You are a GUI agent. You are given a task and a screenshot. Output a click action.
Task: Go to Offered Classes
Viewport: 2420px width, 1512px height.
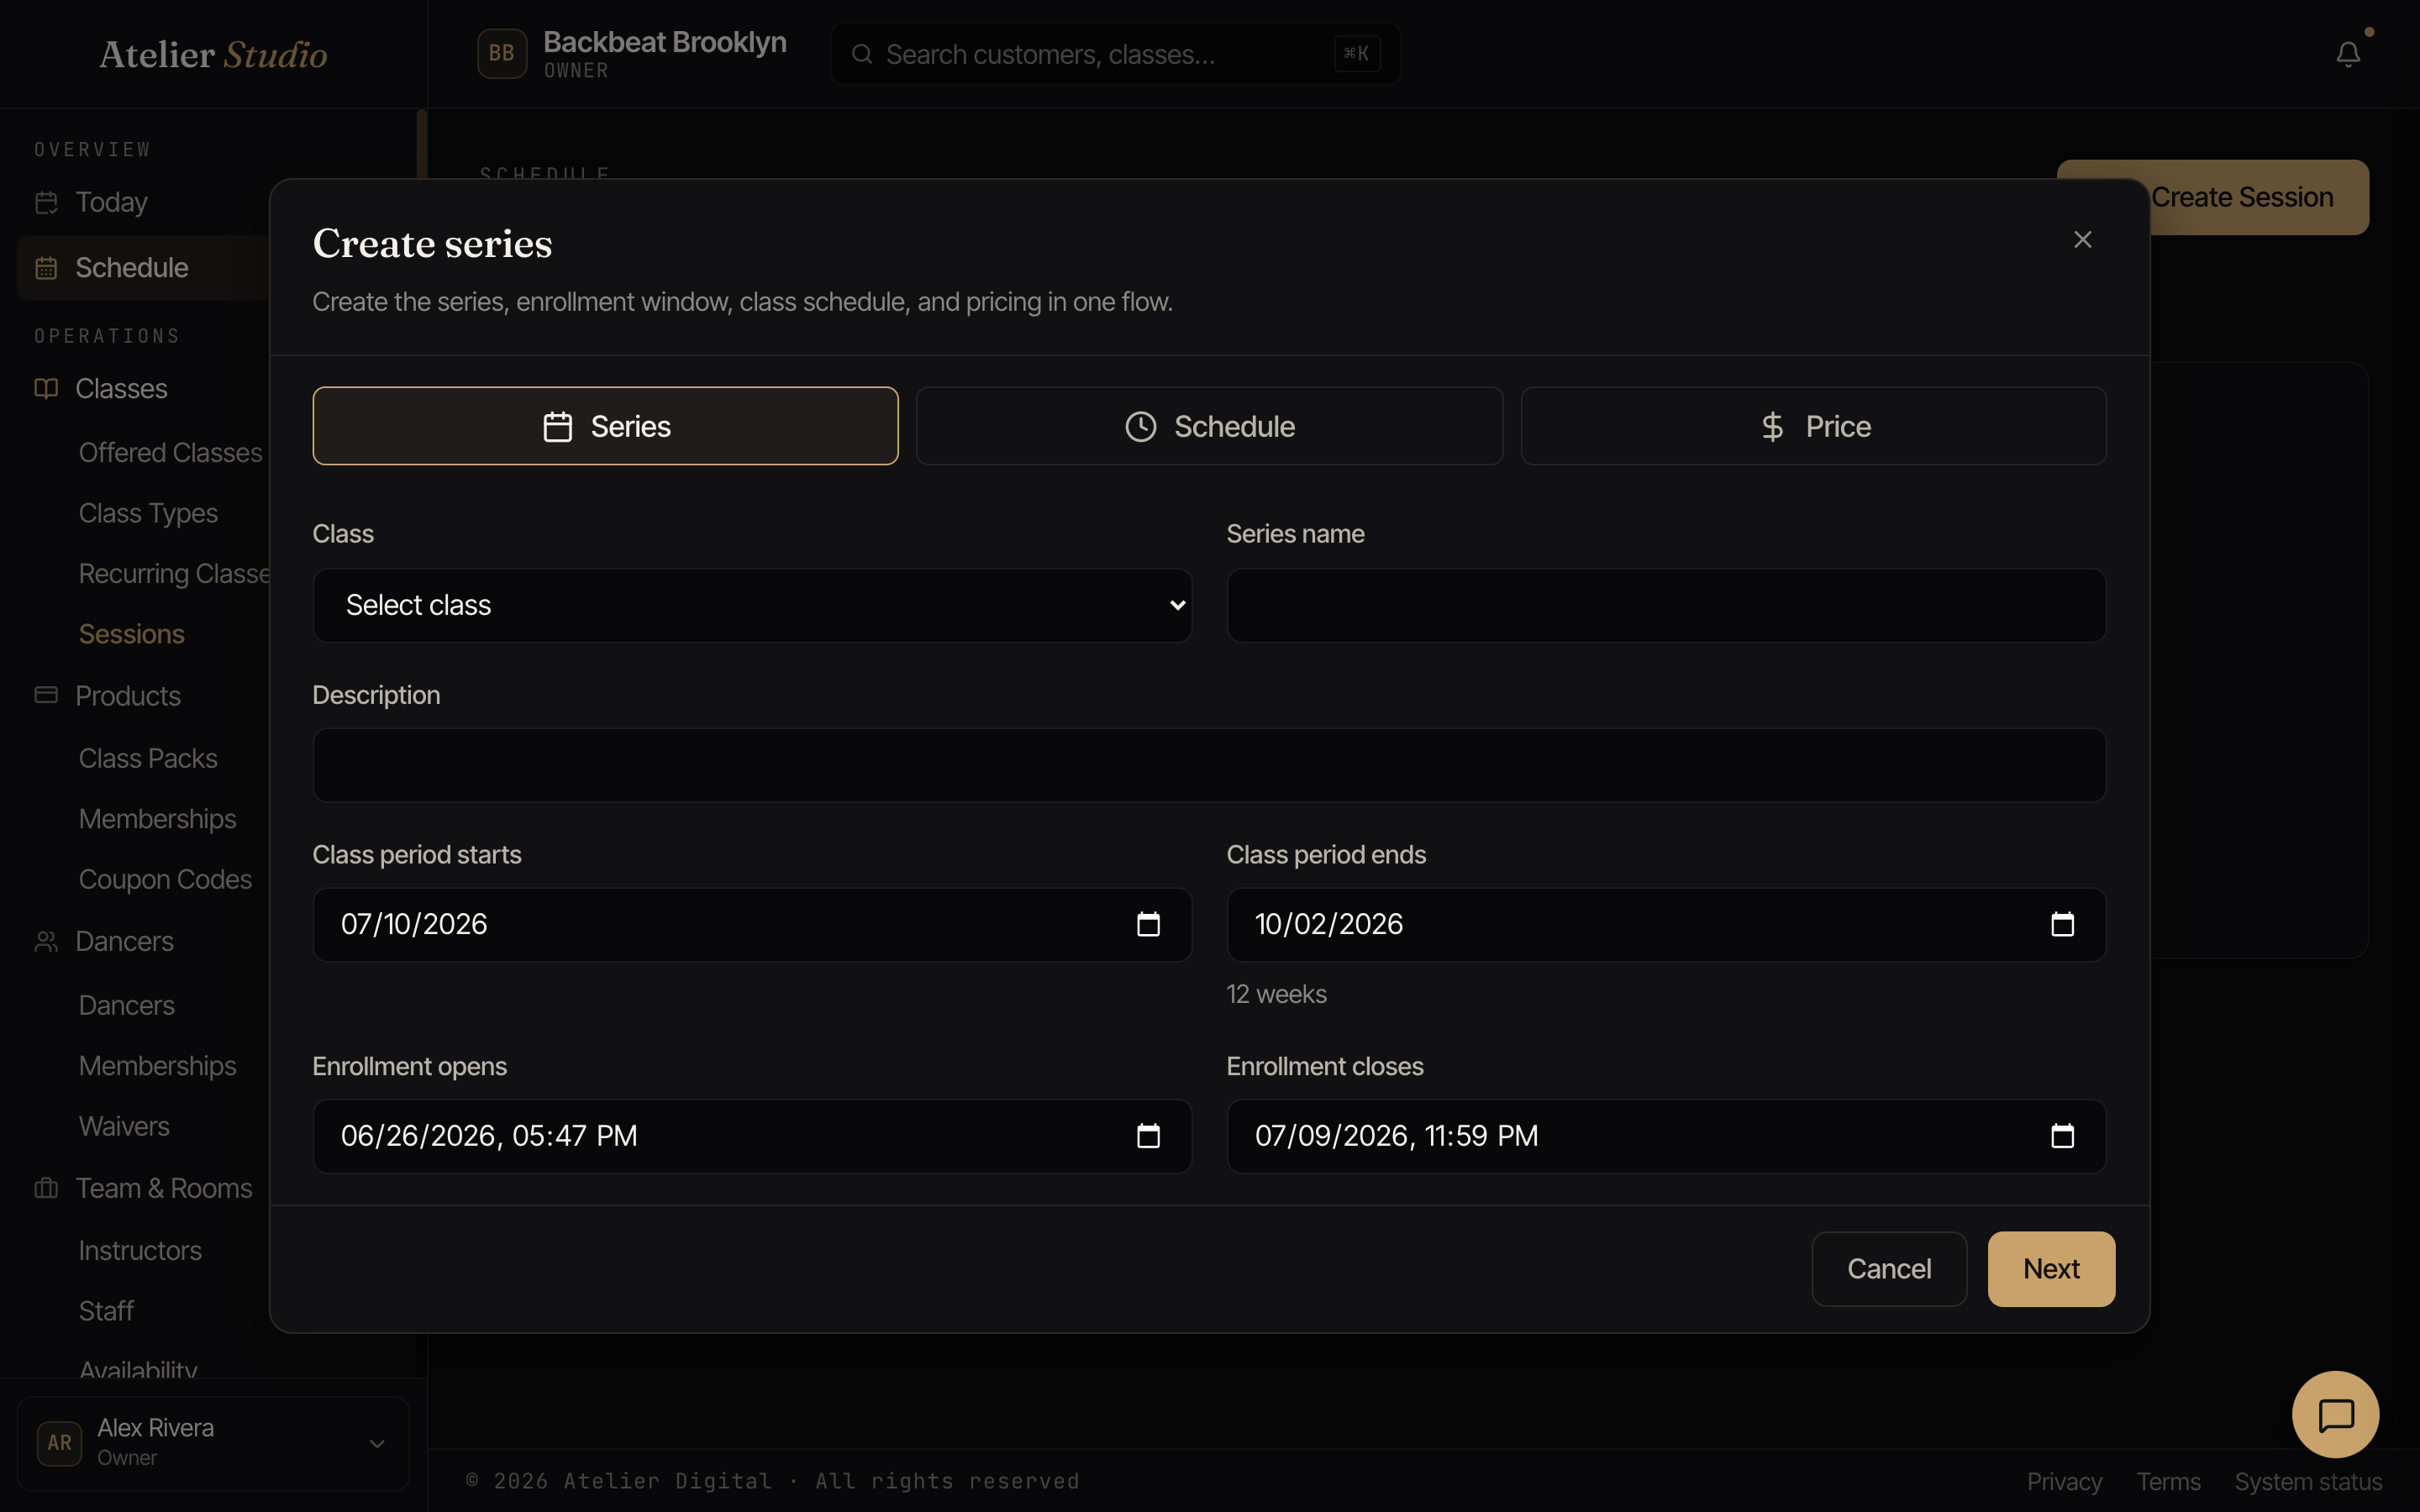coord(170,453)
